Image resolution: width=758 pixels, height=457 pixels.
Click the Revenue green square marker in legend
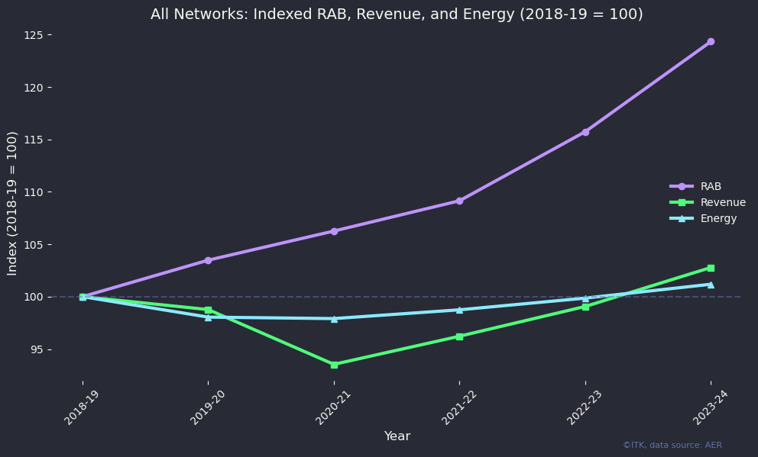(682, 202)
